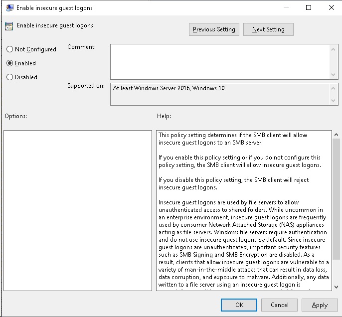This screenshot has height=317, width=342.
Task: Click the Supported on scroll up arrow
Action: tap(334, 87)
